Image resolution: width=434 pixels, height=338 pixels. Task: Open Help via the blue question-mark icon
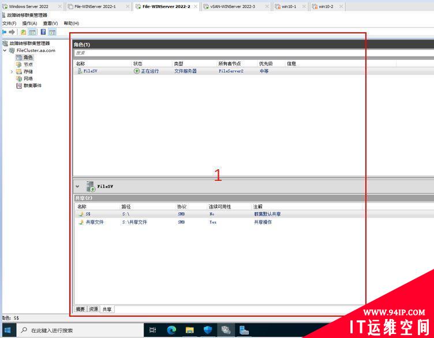43,32
